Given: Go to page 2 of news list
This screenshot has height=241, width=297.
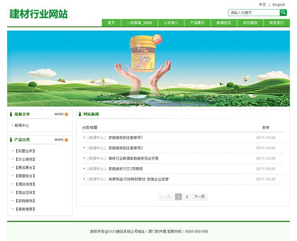Looking at the screenshot, I should pos(187,197).
